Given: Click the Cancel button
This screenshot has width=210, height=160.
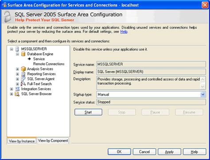Looking at the screenshot, I should click(x=144, y=152).
